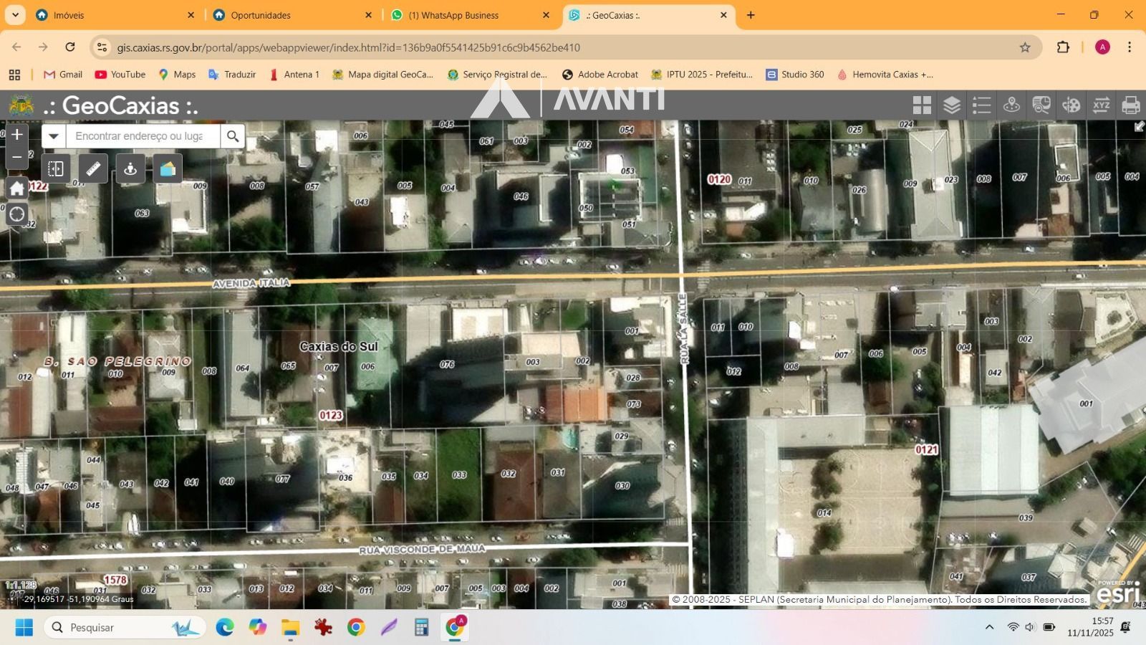Screen dimensions: 1146x645
Task: Activate the swipe layer comparison tool
Action: click(56, 168)
